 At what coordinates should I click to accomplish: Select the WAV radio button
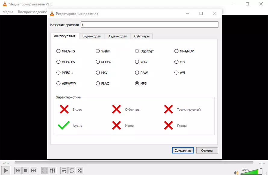point(137,62)
